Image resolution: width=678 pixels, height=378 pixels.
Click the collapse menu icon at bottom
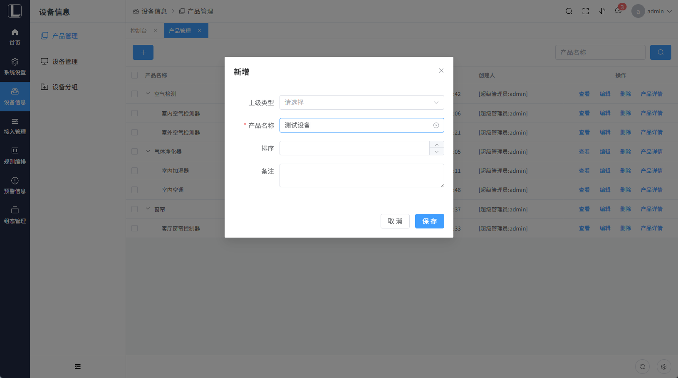pos(78,366)
